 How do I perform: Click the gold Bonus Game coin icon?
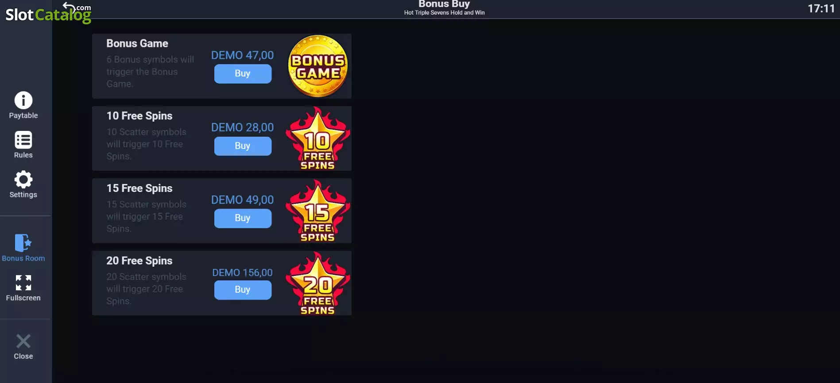click(318, 66)
